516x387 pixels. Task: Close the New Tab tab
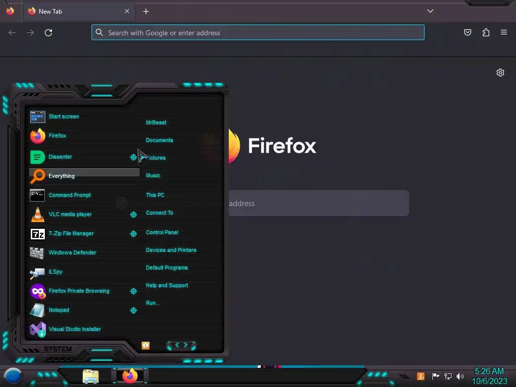pos(127,11)
